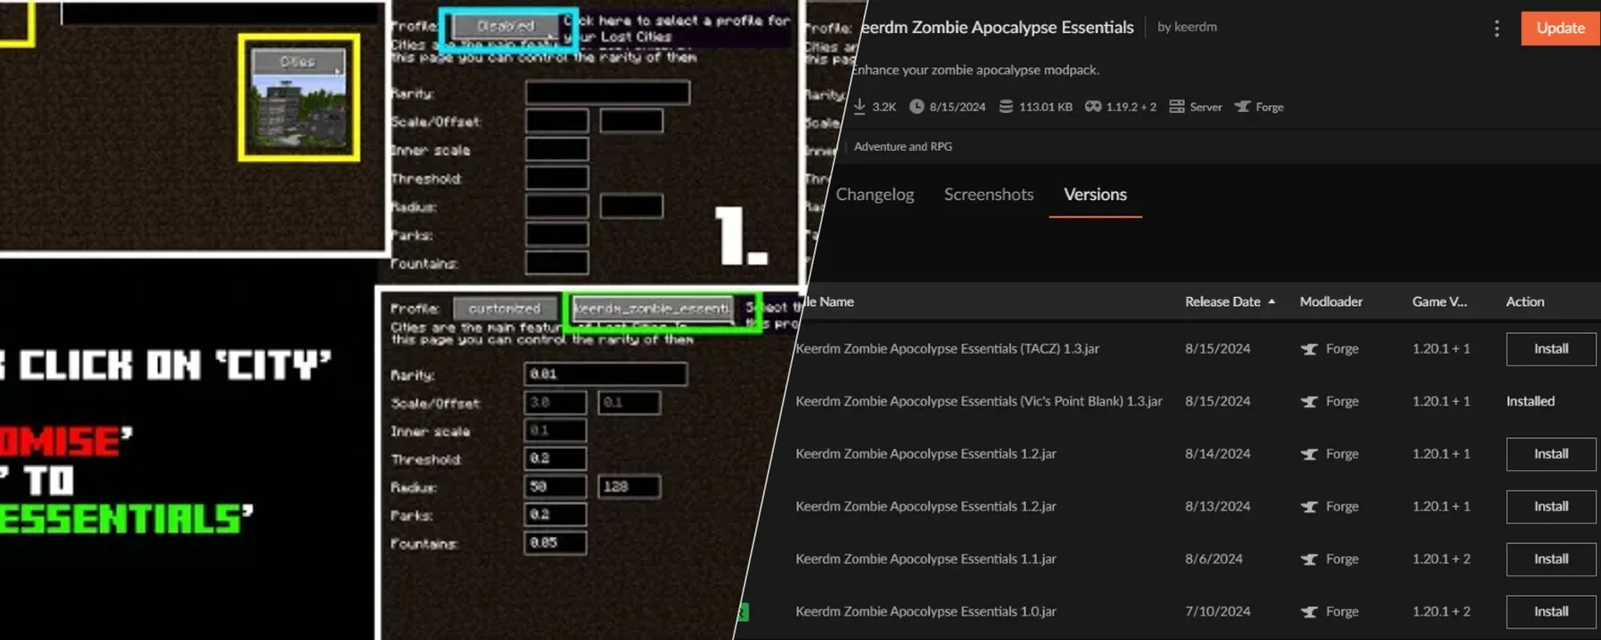The image size is (1601, 640).
Task: Click 'Installed' status in Vic's Point Blank row
Action: (x=1530, y=402)
